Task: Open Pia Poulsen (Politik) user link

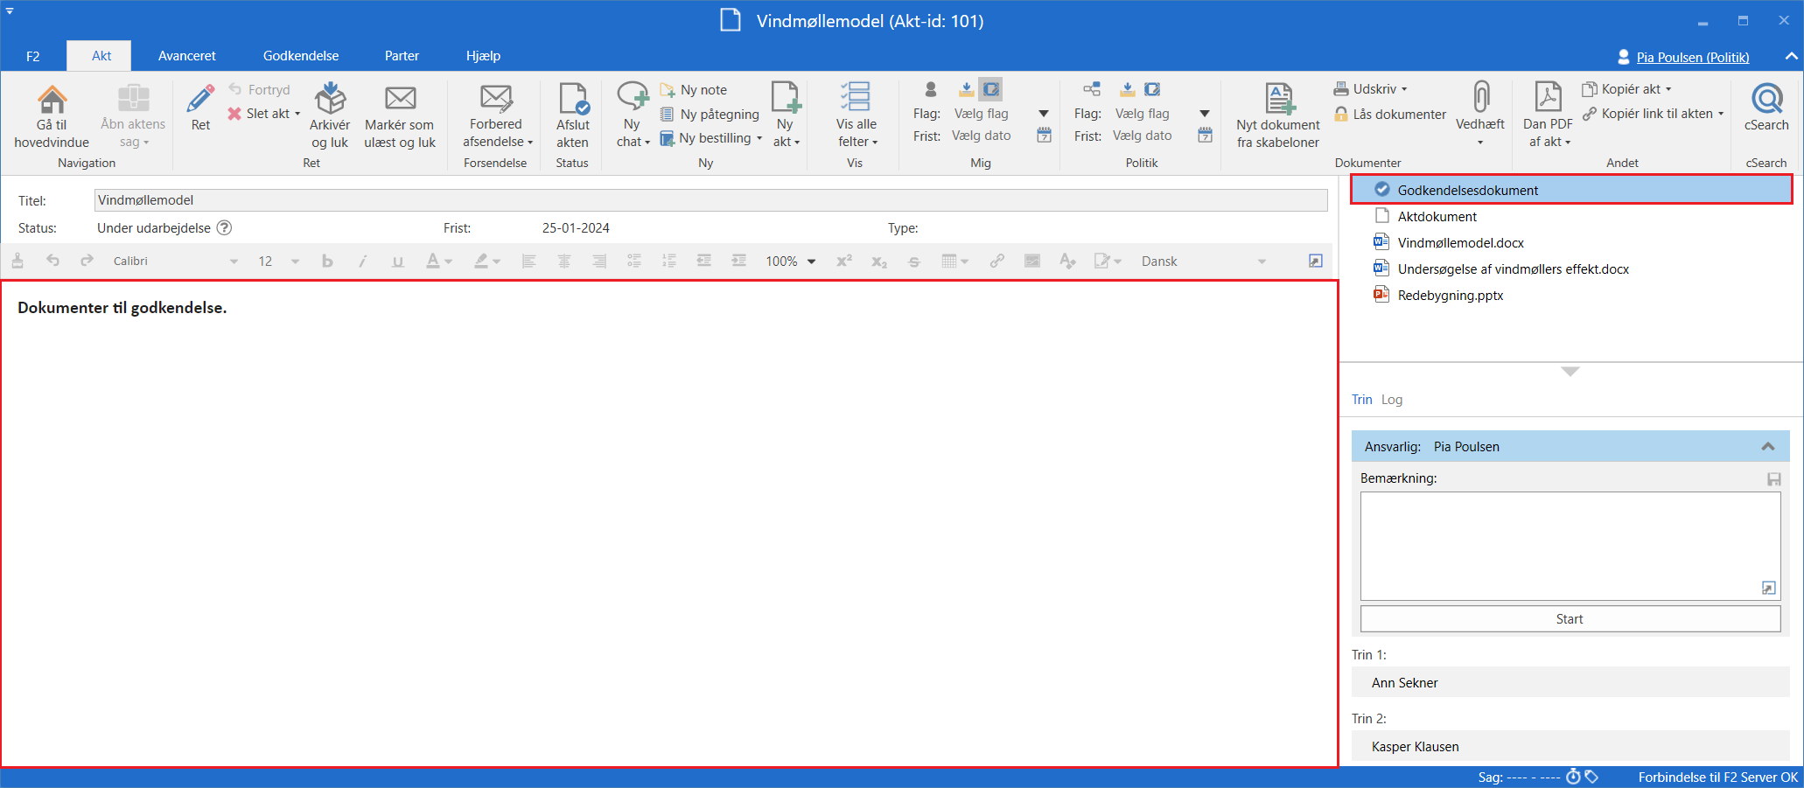Action: (x=1693, y=57)
